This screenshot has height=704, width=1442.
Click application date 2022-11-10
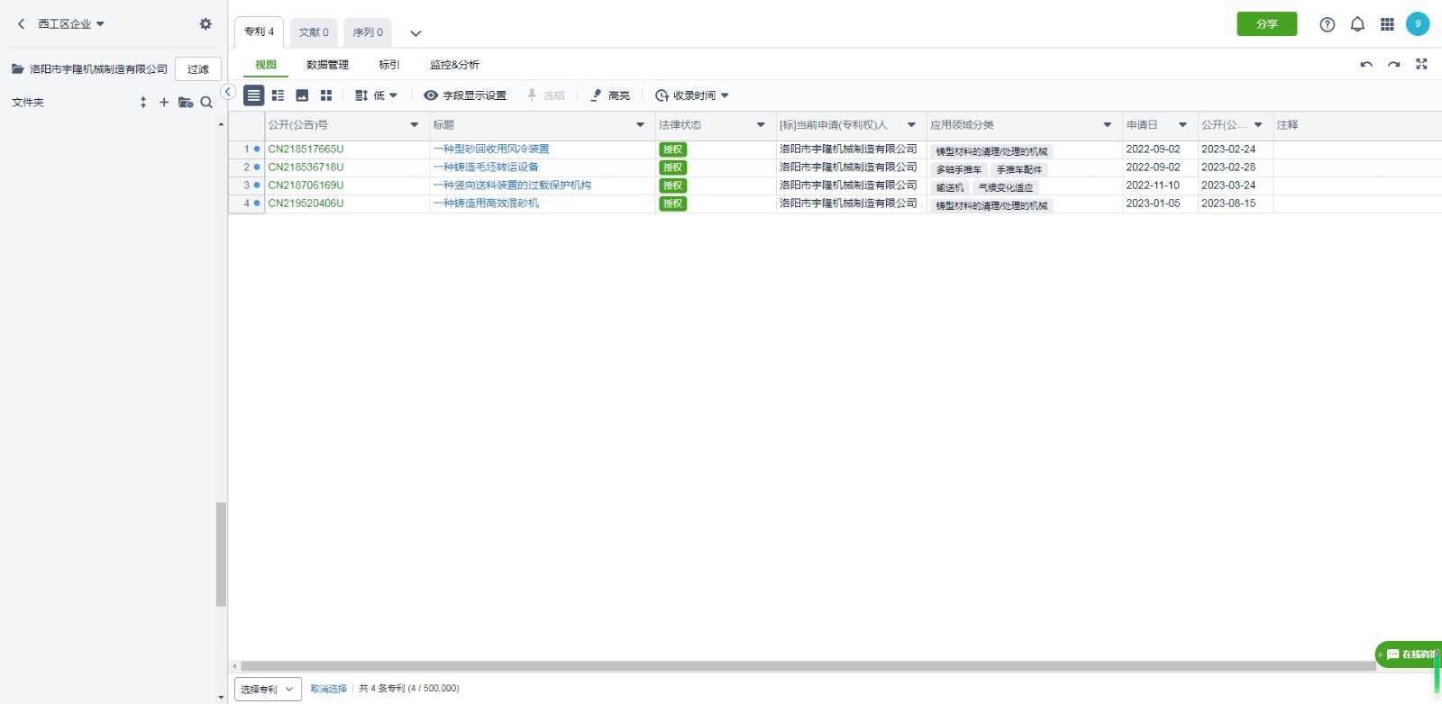tap(1153, 185)
